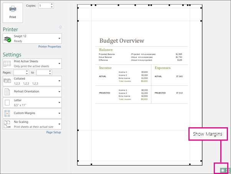Expand the Print Active Sheets dropdown arrow
The height and width of the screenshot is (174, 231).
click(x=59, y=64)
